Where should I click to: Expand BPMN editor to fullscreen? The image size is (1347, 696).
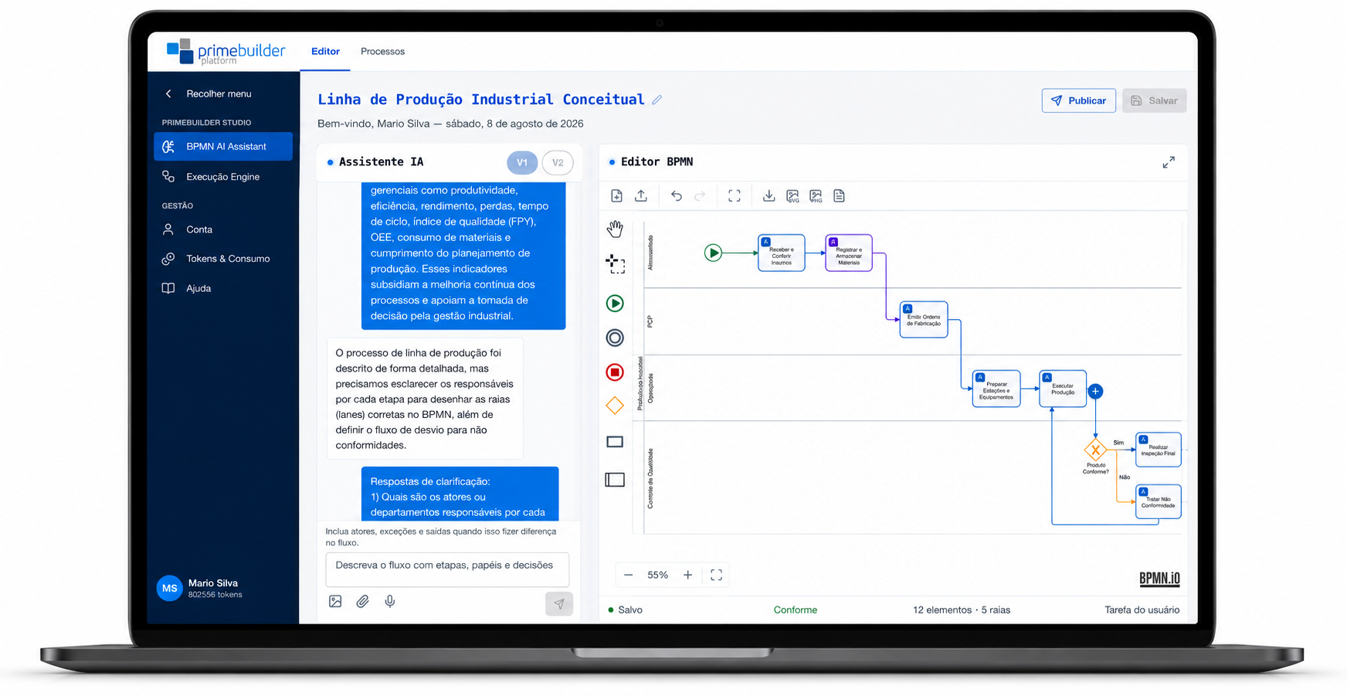pyautogui.click(x=1169, y=162)
